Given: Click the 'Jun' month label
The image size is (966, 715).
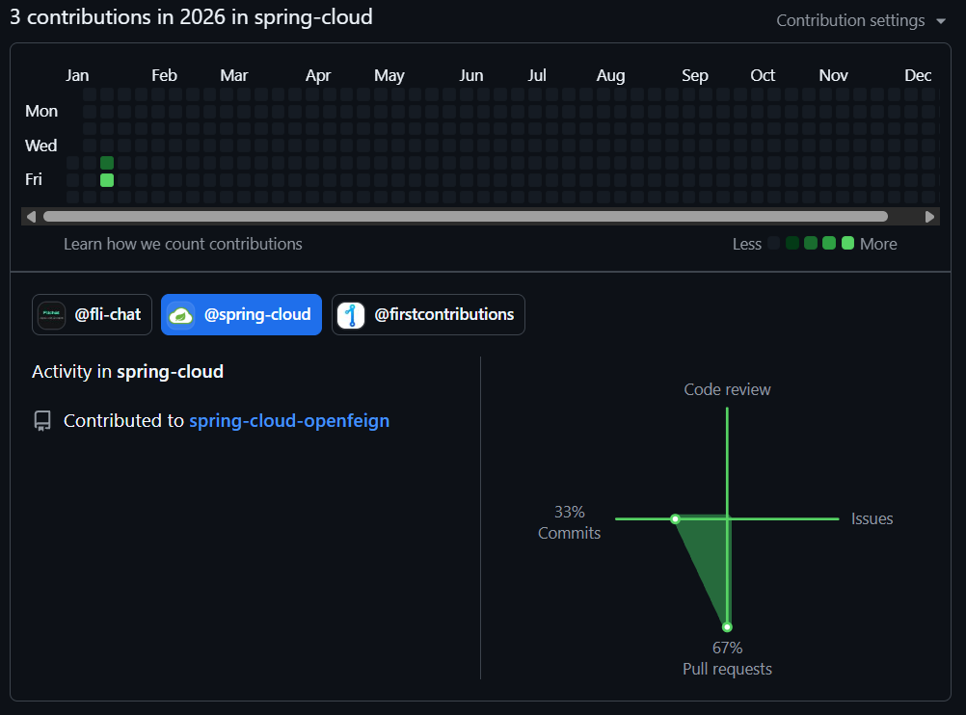Looking at the screenshot, I should point(471,75).
